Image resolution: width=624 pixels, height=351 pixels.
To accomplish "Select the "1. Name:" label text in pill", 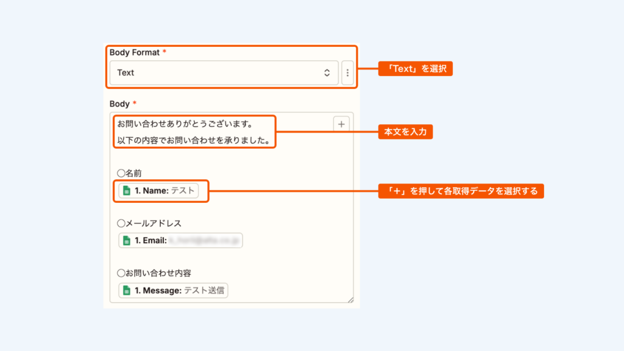I will (x=151, y=191).
